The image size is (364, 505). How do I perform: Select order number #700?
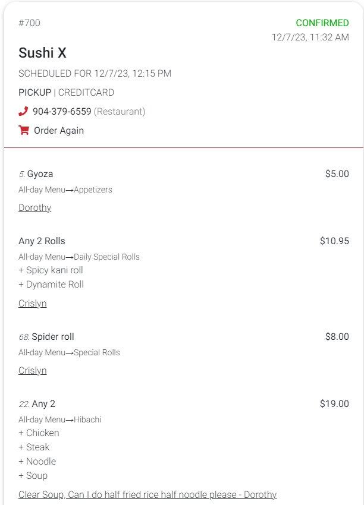click(30, 23)
